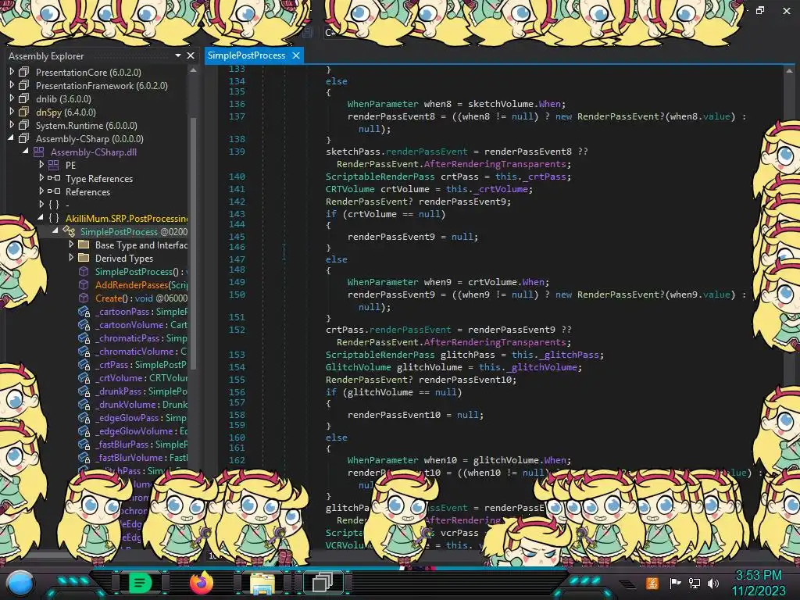Click the flag notification icon in tray

pos(676,583)
